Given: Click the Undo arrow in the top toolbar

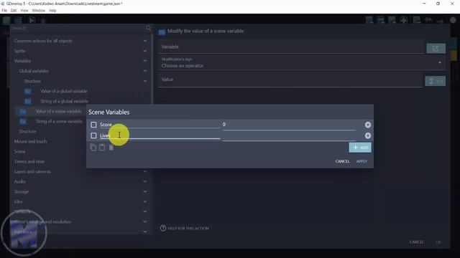Looking at the screenshot, I should [x=428, y=20].
